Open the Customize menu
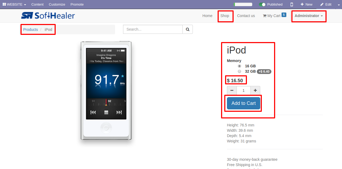342x169 pixels. pyautogui.click(x=57, y=4)
